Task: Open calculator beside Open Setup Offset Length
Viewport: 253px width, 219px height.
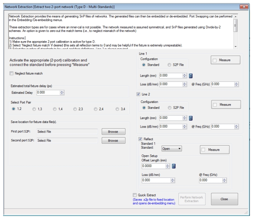Action: (x=174, y=166)
